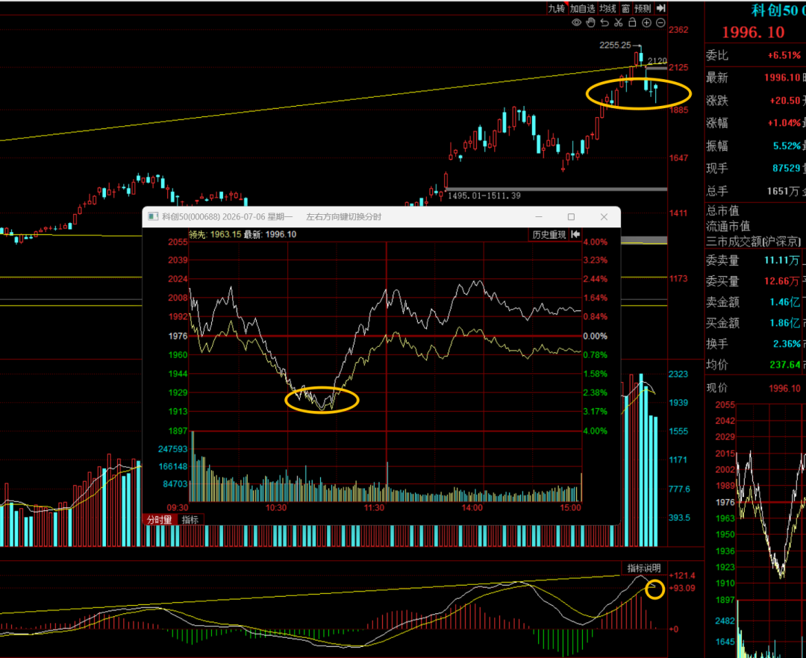The image size is (806, 658).
Task: Select the scissors cut tool
Action: tap(619, 22)
